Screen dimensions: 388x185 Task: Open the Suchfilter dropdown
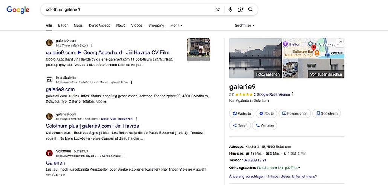[244, 25]
